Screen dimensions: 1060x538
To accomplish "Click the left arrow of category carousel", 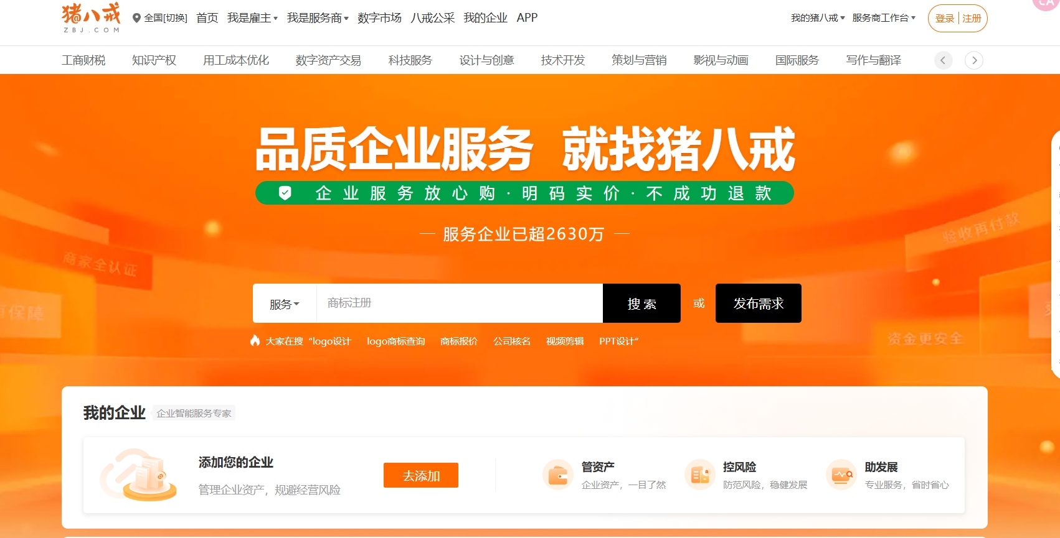I will point(943,60).
